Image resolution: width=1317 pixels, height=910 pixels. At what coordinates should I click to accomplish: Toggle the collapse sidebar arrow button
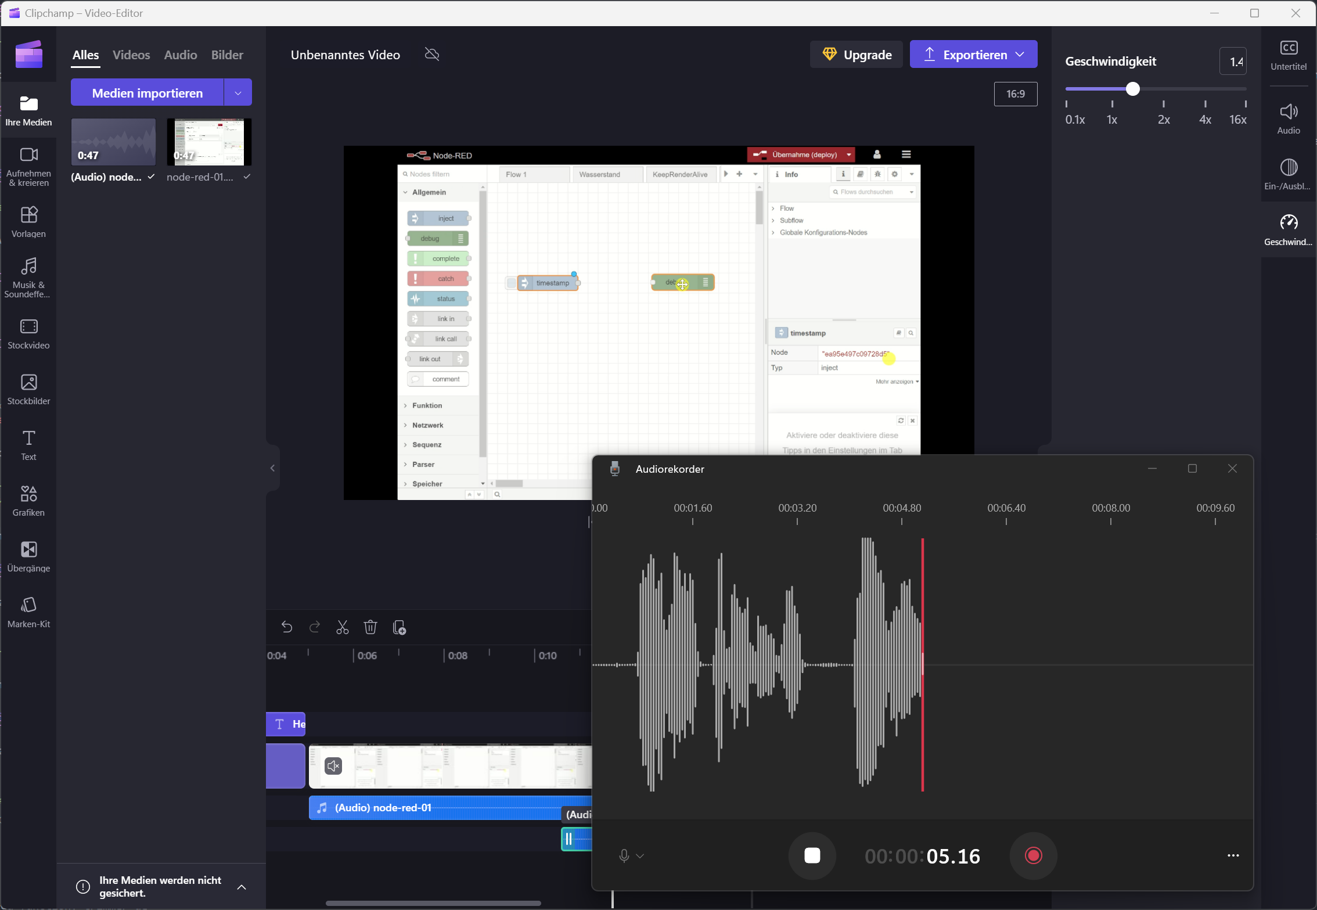pos(271,466)
